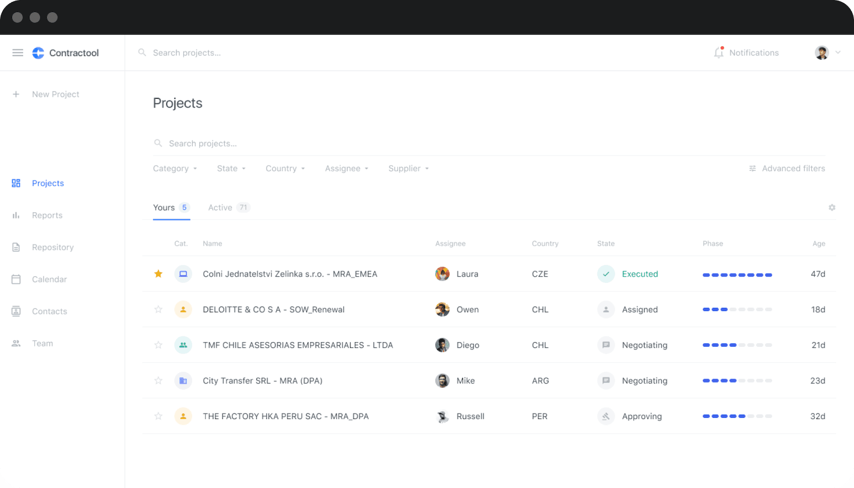
Task: Click the ARG country cell
Action: click(x=540, y=381)
